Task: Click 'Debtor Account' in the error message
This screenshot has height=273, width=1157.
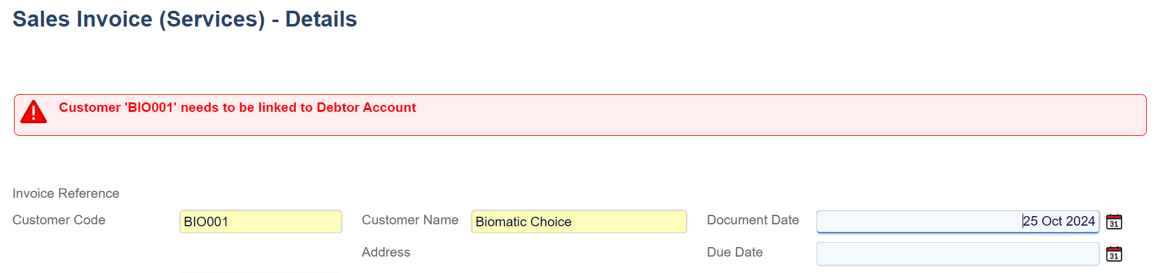Action: [366, 107]
